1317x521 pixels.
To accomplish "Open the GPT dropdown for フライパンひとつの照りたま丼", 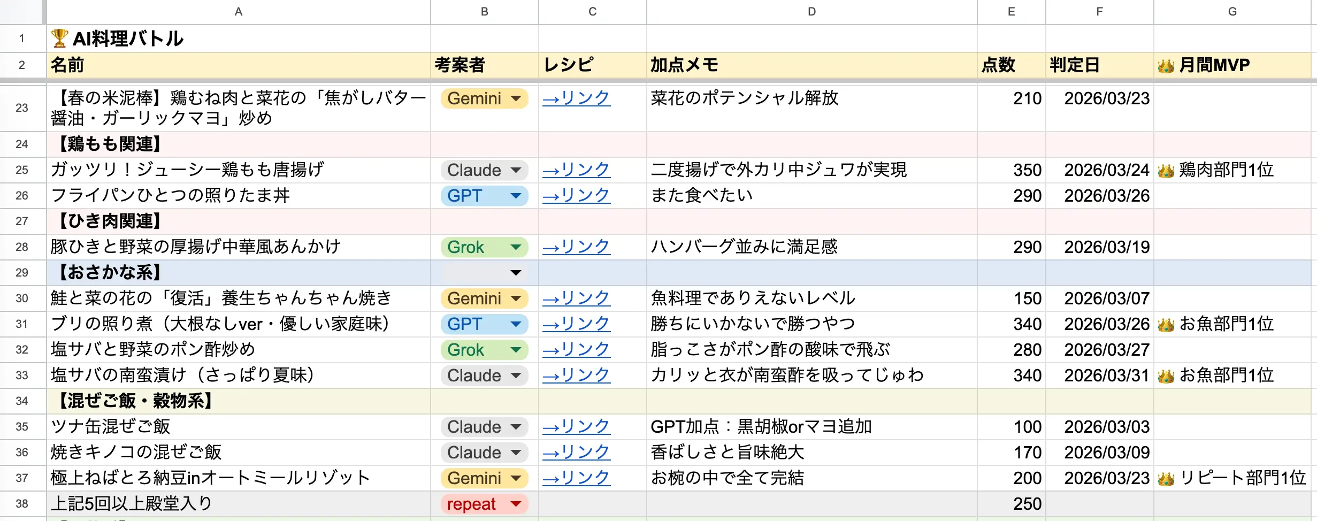I will (515, 196).
